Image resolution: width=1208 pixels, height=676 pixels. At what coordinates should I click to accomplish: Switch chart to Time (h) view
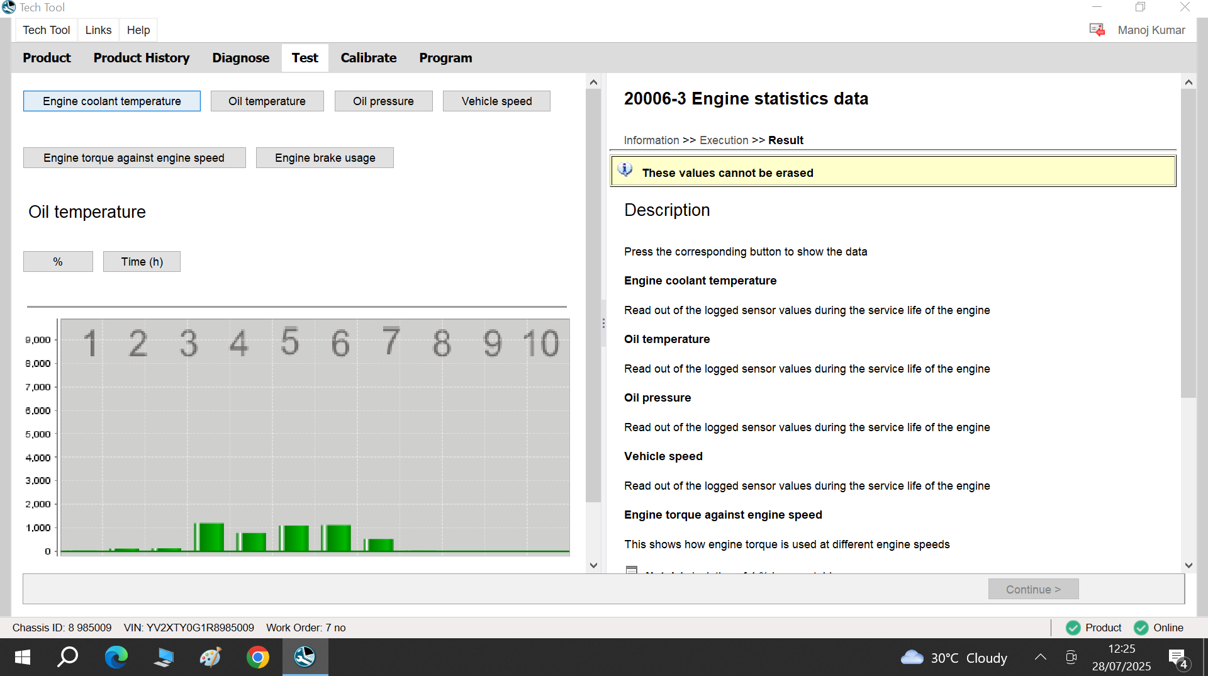coord(142,262)
